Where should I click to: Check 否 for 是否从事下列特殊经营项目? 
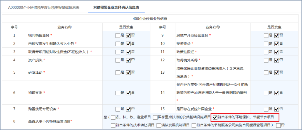(278, 126)
